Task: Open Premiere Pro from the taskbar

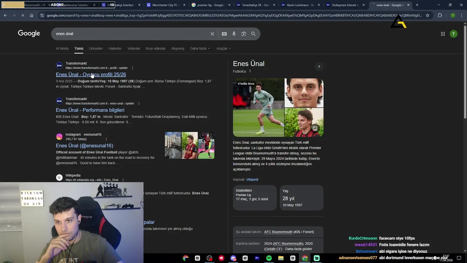Action: [257, 258]
